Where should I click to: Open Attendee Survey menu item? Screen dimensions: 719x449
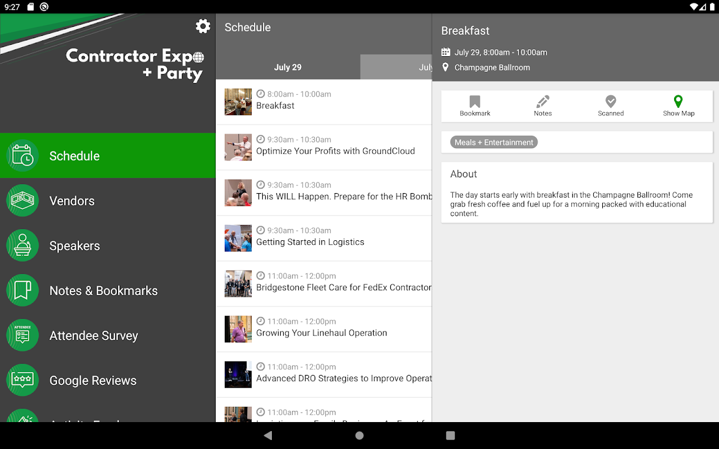point(108,335)
